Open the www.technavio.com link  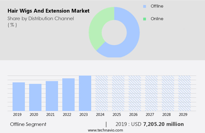click(105, 130)
